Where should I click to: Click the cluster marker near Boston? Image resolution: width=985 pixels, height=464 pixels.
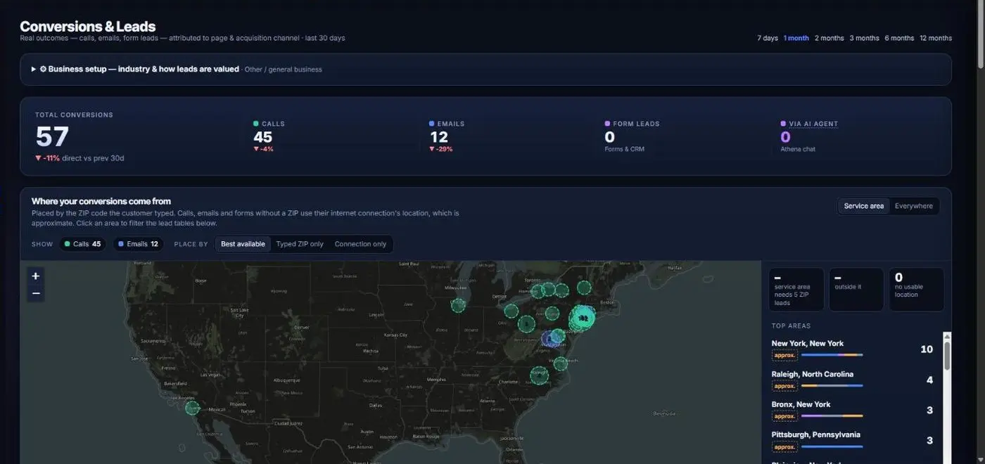(x=584, y=287)
